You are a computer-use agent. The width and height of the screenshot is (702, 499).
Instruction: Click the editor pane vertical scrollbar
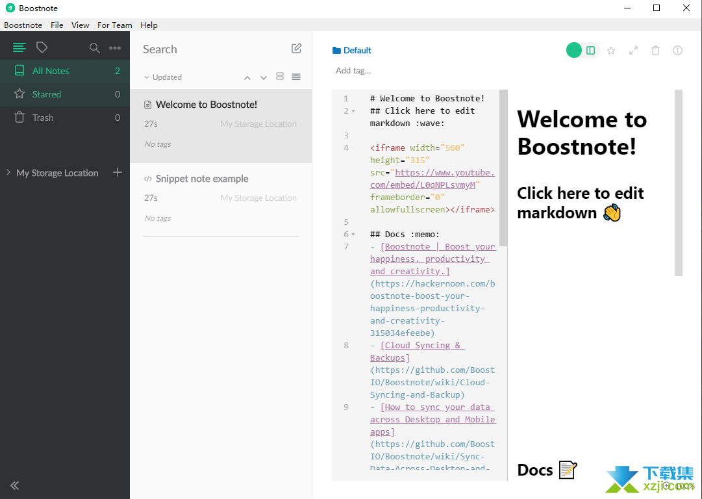(x=503, y=168)
